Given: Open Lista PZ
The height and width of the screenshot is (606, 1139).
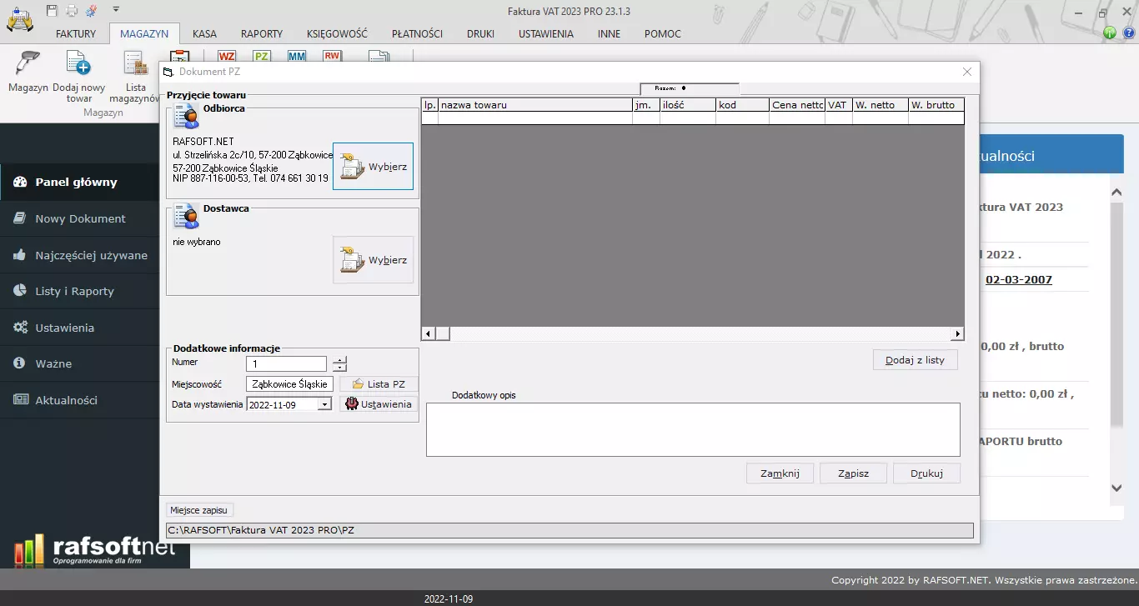Looking at the screenshot, I should [379, 383].
